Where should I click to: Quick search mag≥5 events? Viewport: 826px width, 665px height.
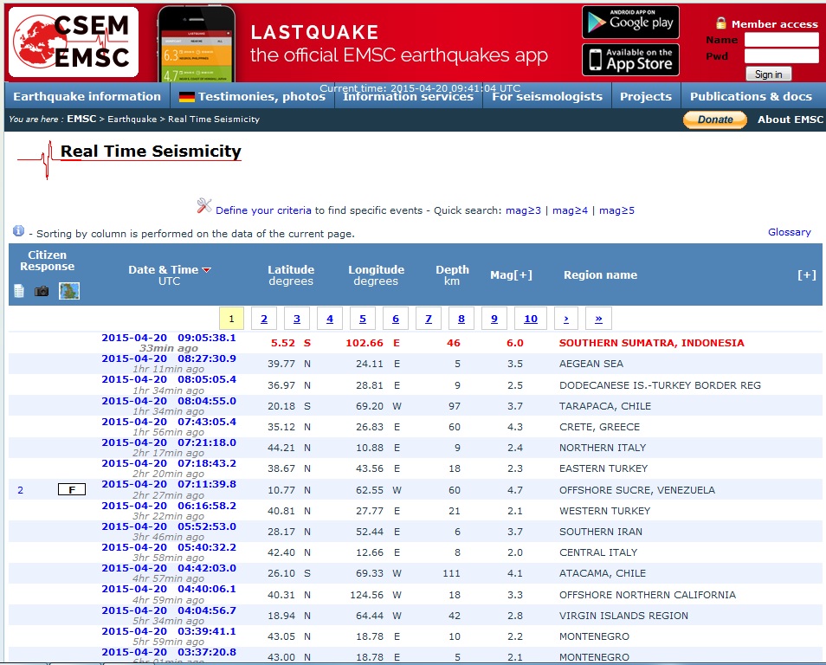click(616, 210)
